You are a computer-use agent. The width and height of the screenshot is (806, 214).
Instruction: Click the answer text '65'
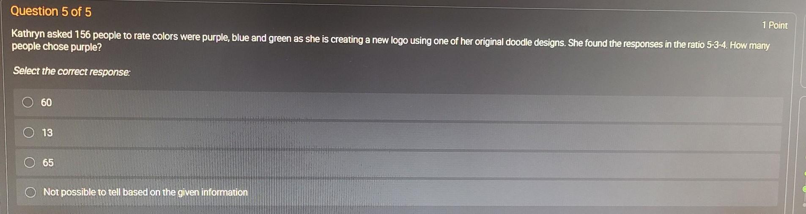[x=48, y=163]
